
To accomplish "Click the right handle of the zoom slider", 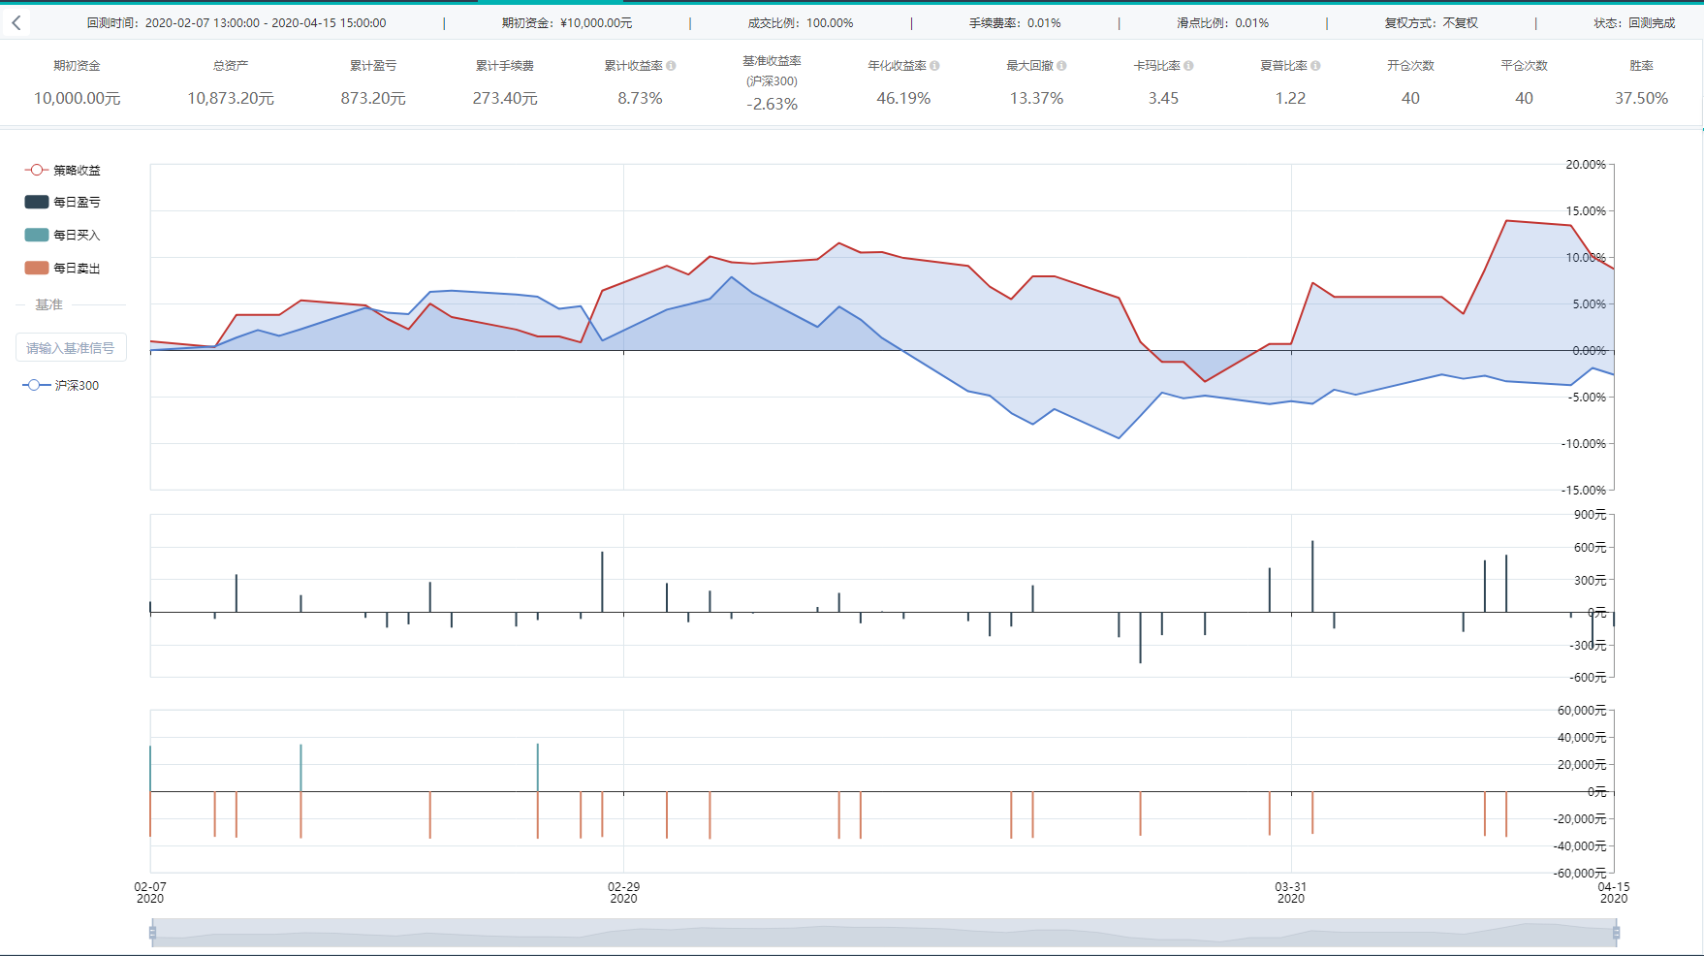I will click(1616, 933).
